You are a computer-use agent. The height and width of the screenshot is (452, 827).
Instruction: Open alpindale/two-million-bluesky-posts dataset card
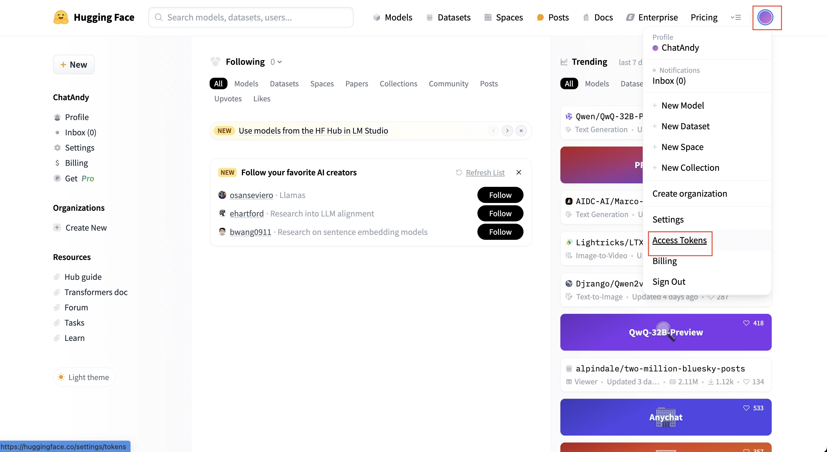click(666, 375)
